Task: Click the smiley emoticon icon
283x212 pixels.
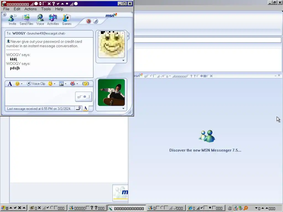Action: pyautogui.click(x=17, y=84)
